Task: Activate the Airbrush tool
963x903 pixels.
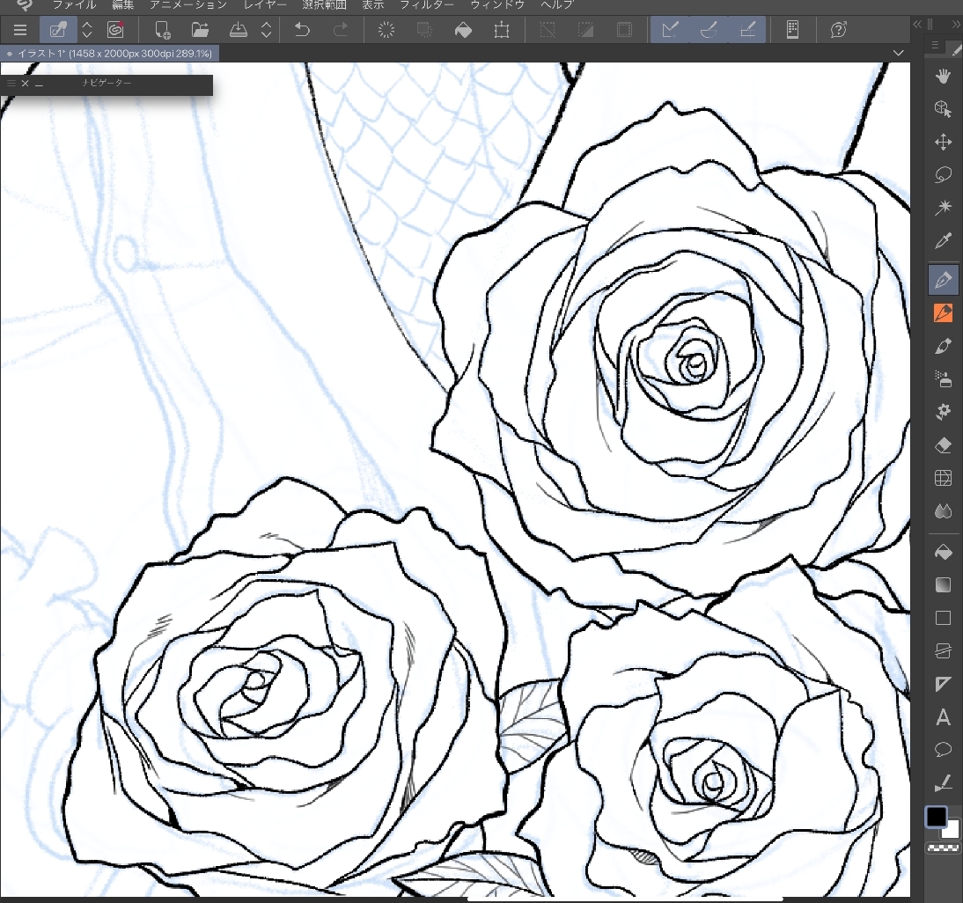Action: point(943,379)
